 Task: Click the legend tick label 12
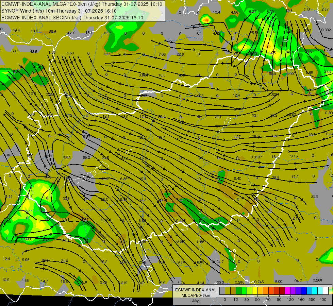(235, 300)
